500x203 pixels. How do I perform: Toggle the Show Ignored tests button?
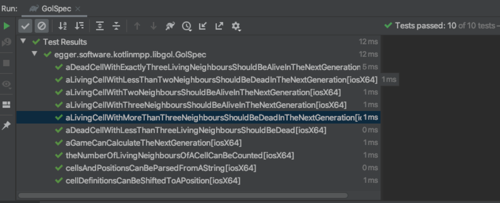point(41,26)
